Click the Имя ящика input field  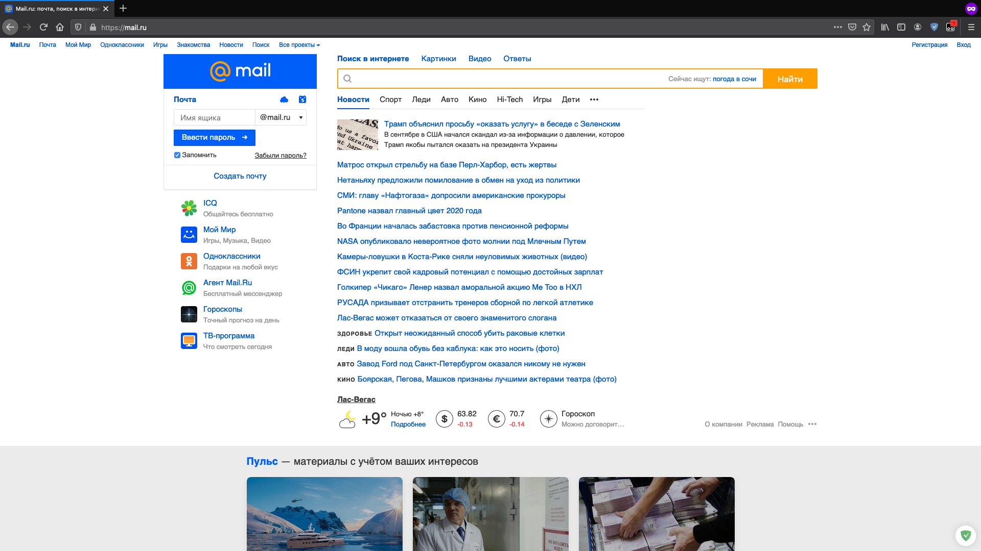215,117
